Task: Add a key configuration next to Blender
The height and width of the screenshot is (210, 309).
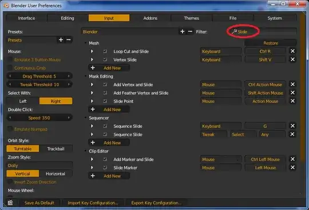Action: [x=183, y=31]
